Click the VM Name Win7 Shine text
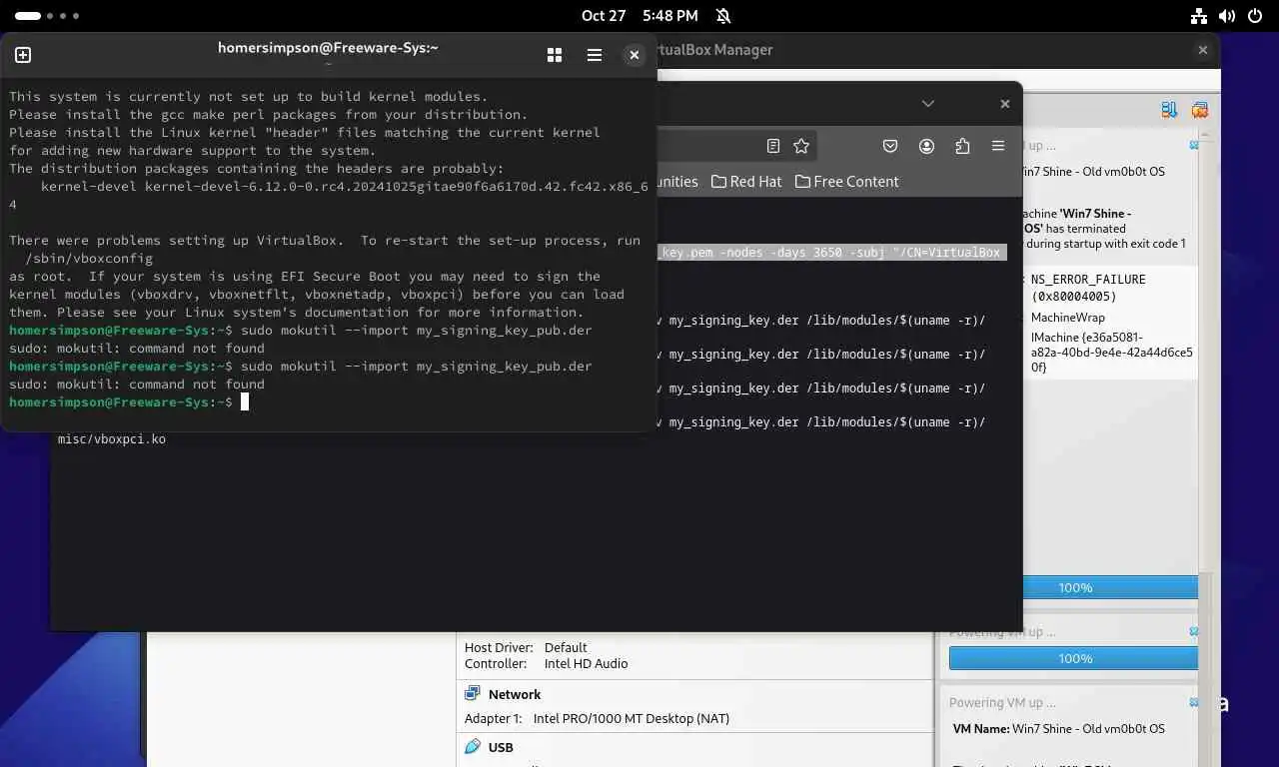 tap(1059, 729)
